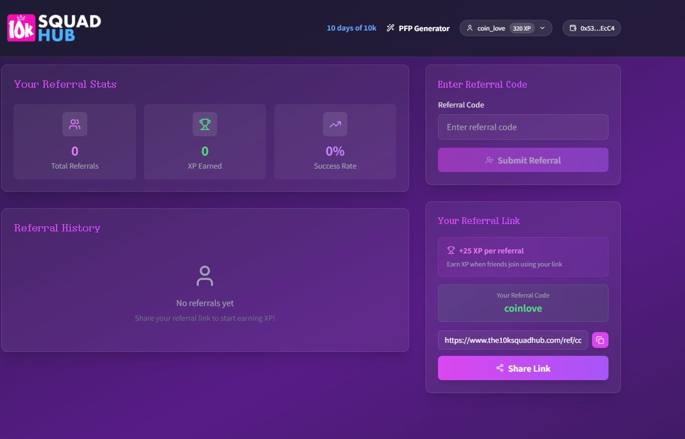The image size is (685, 439).
Task: Click the Total Referrals people icon
Action: [x=75, y=124]
